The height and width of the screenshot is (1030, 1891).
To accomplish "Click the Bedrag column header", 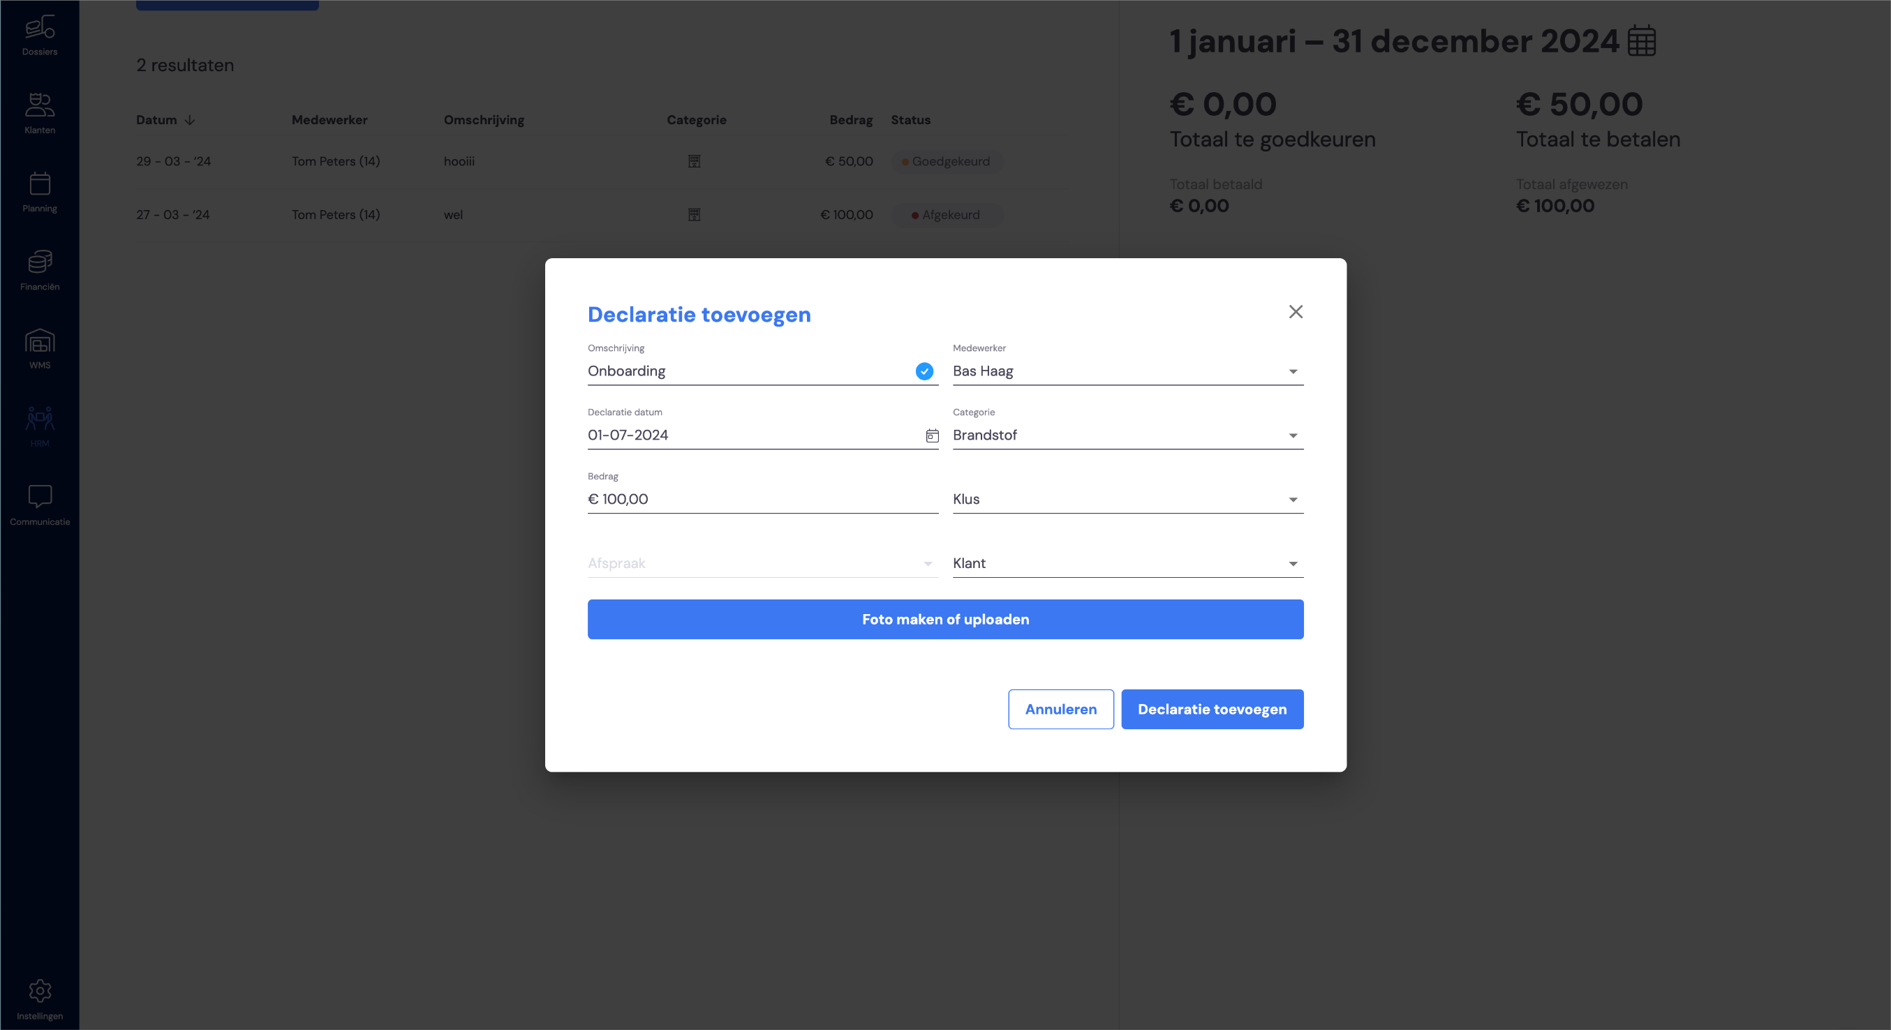I will (x=851, y=119).
